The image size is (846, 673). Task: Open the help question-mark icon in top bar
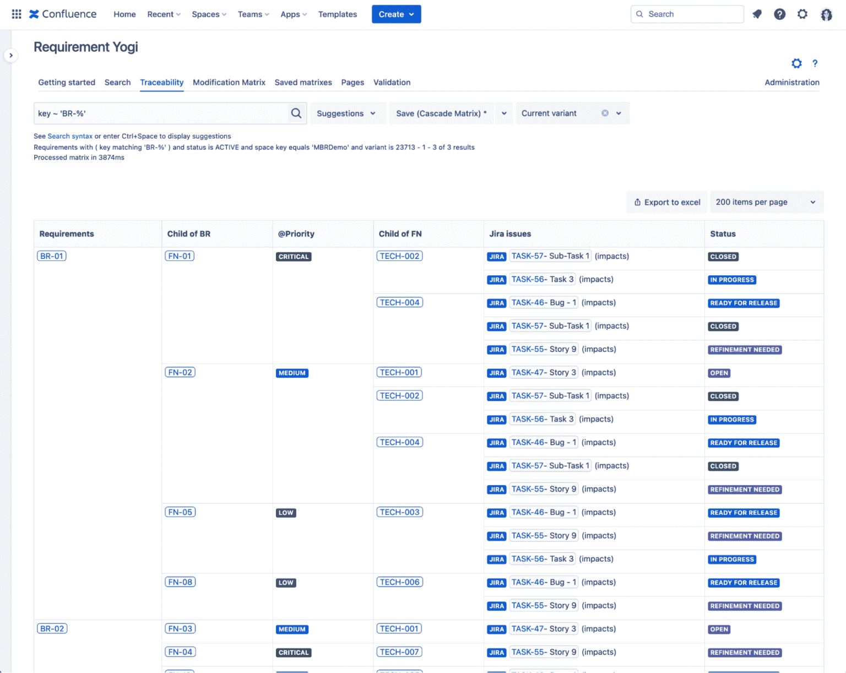click(x=779, y=14)
